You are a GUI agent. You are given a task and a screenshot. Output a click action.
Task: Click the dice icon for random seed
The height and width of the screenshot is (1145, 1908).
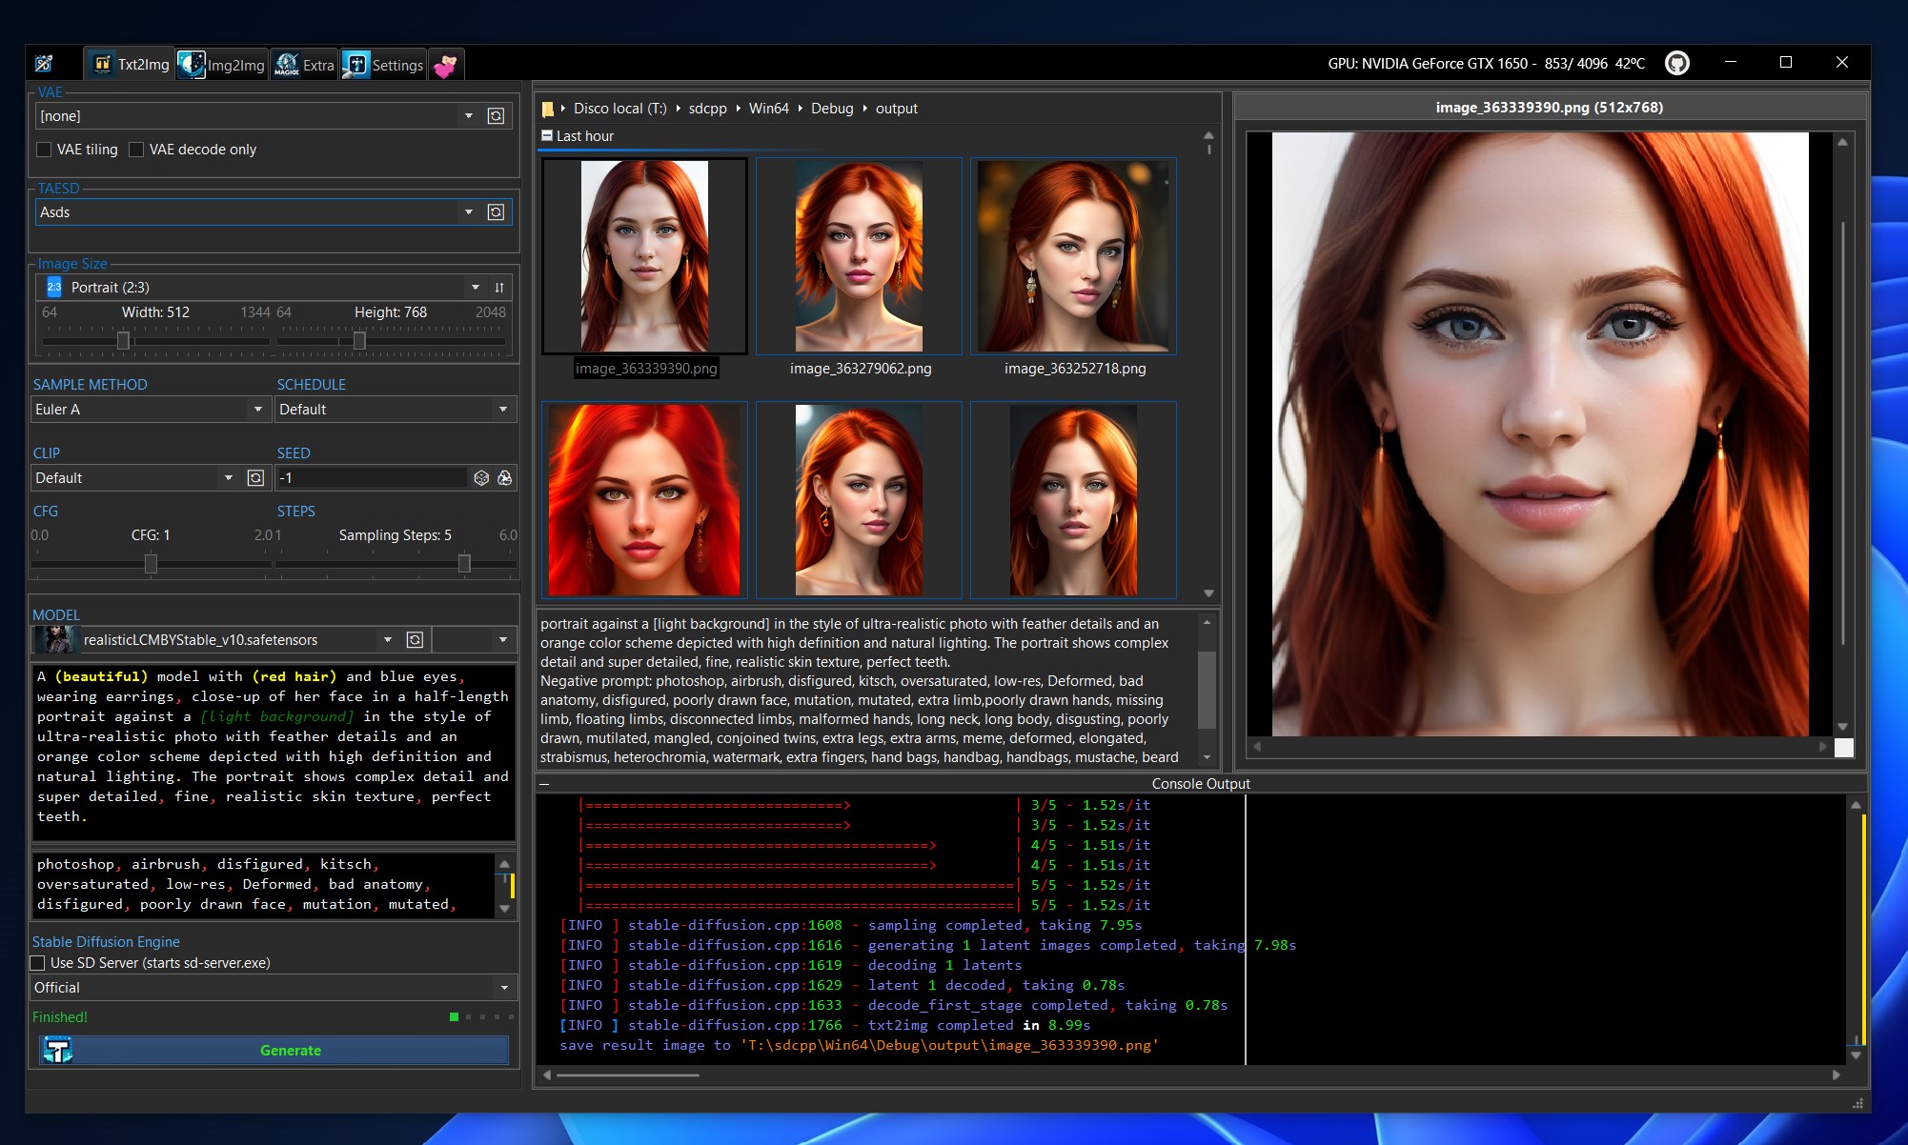[x=481, y=477]
